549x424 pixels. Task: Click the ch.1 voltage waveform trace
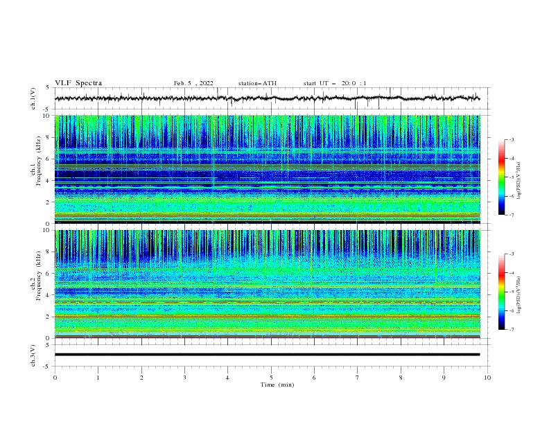click(x=267, y=98)
